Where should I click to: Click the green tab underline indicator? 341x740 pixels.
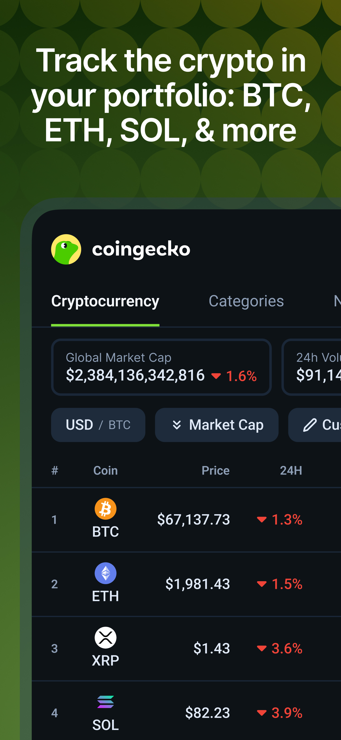105,325
